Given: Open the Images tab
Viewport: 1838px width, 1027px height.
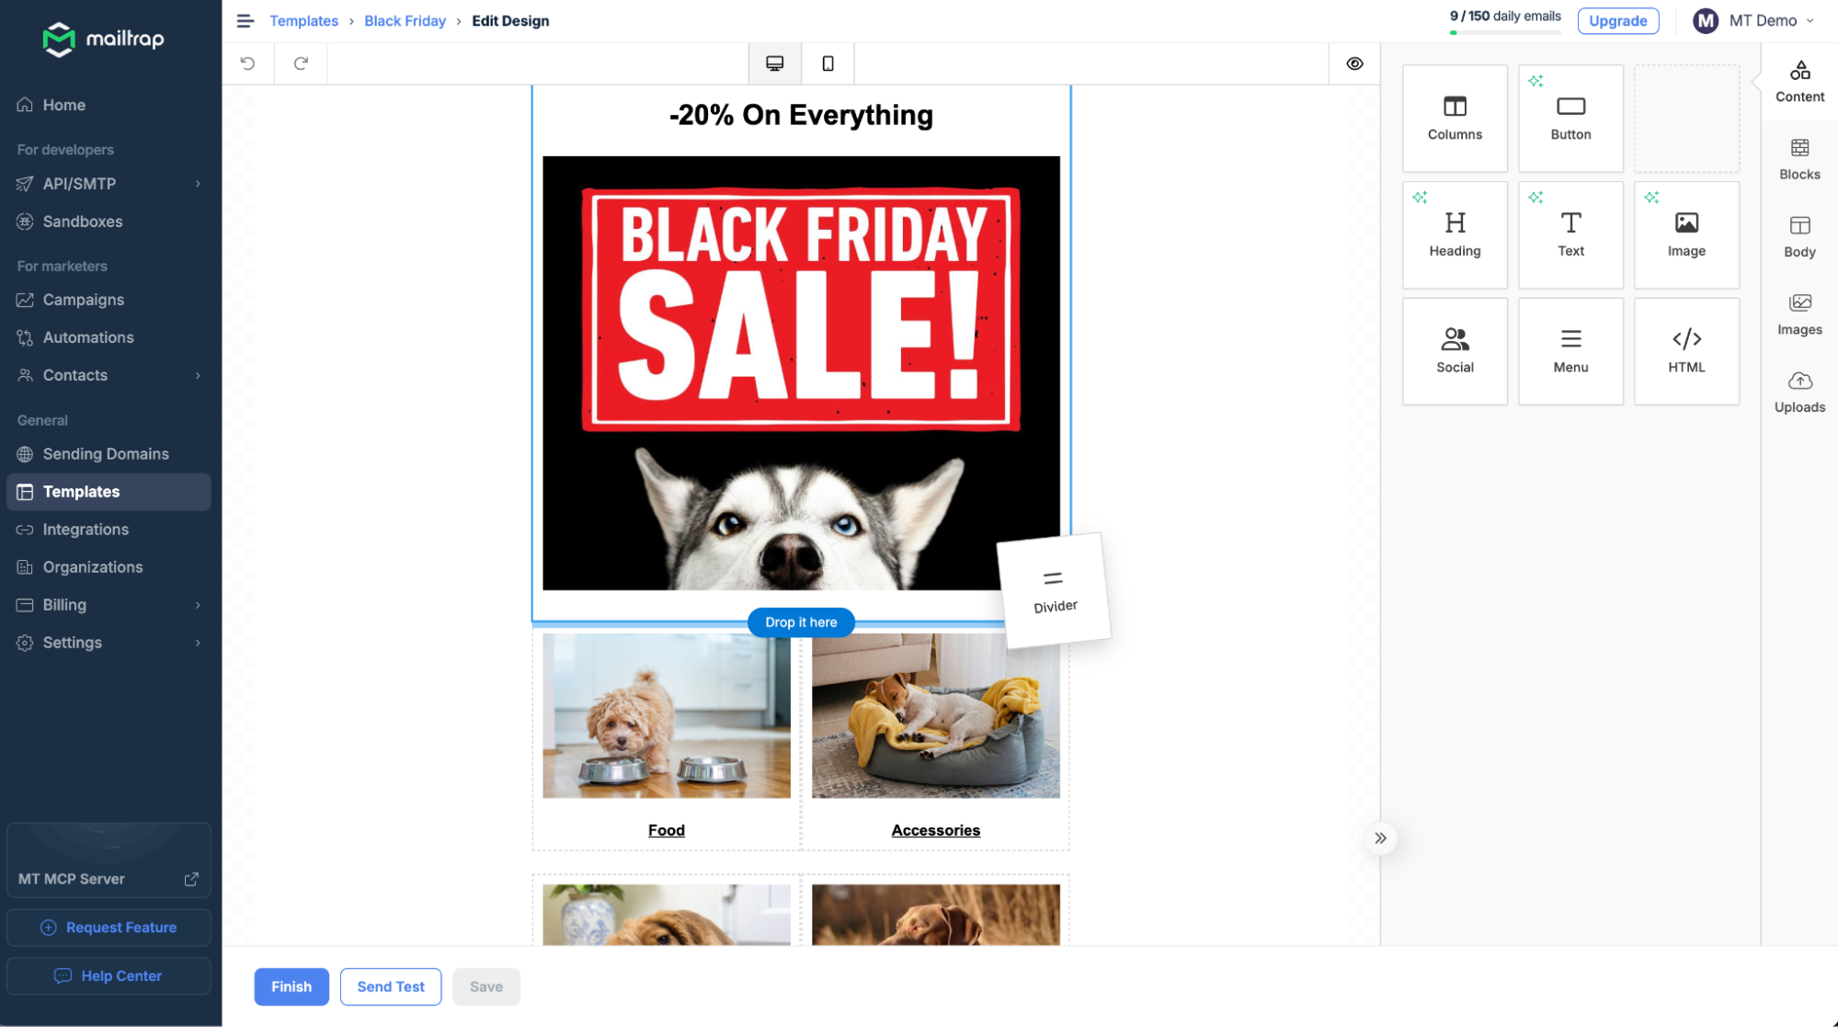Looking at the screenshot, I should (x=1799, y=314).
